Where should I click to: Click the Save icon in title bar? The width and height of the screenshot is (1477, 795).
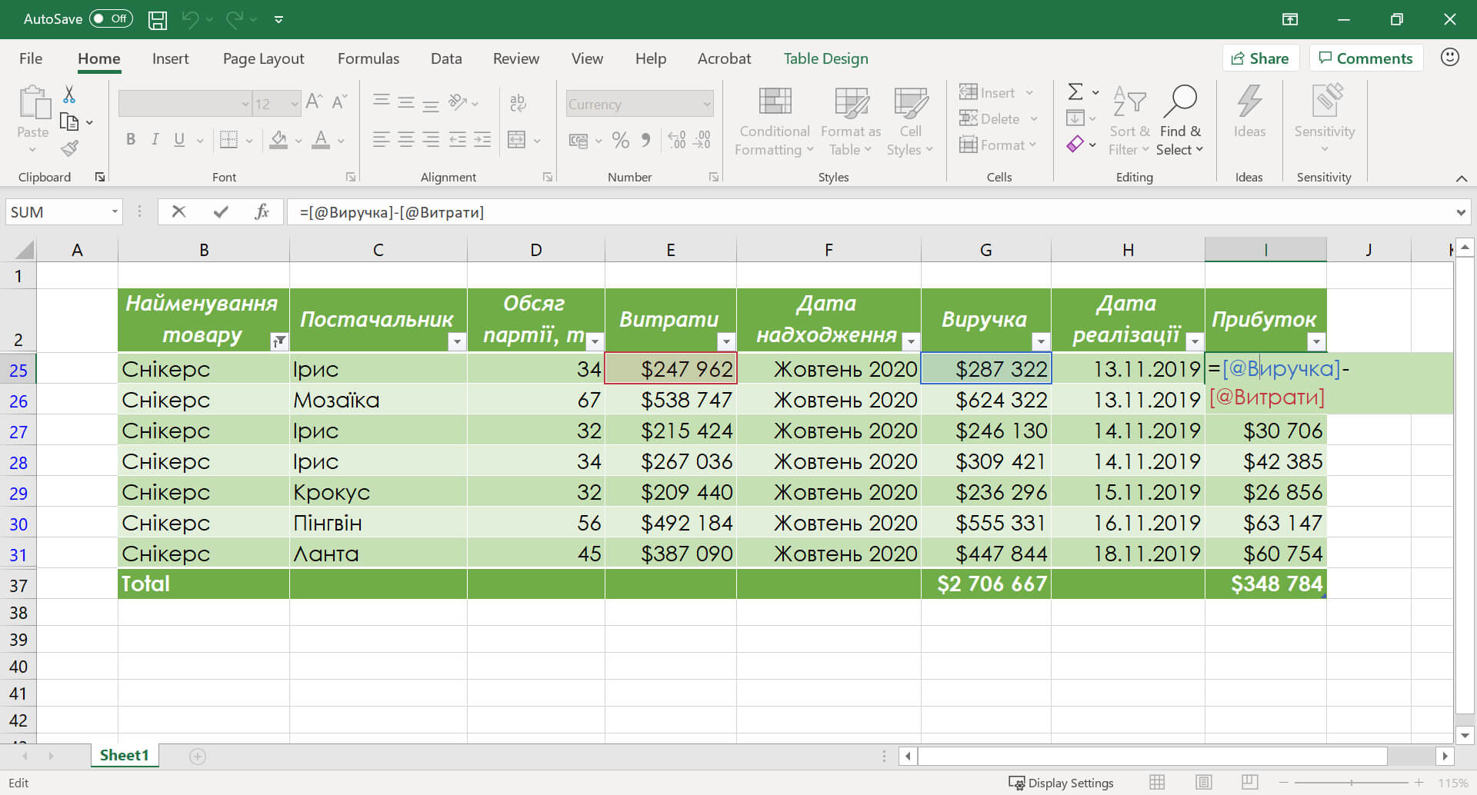(158, 19)
